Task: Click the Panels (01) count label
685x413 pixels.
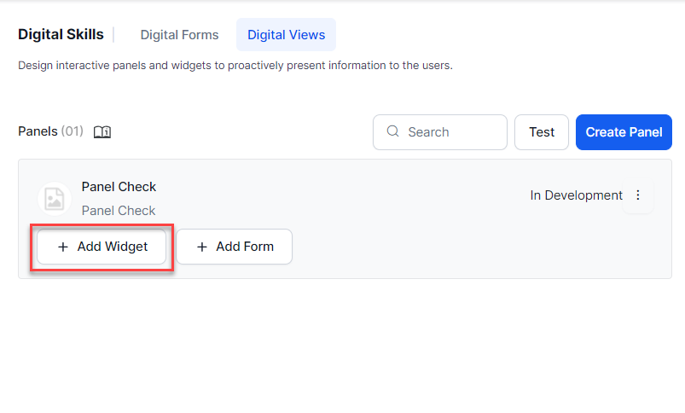Action: click(50, 131)
